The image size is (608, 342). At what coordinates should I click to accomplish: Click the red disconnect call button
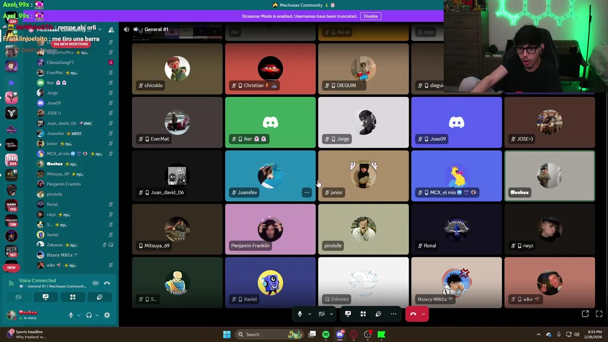pyautogui.click(x=413, y=313)
